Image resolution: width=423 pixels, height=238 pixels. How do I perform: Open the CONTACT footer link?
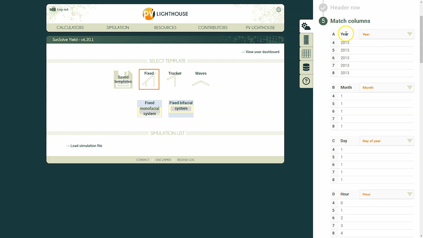pos(143,160)
